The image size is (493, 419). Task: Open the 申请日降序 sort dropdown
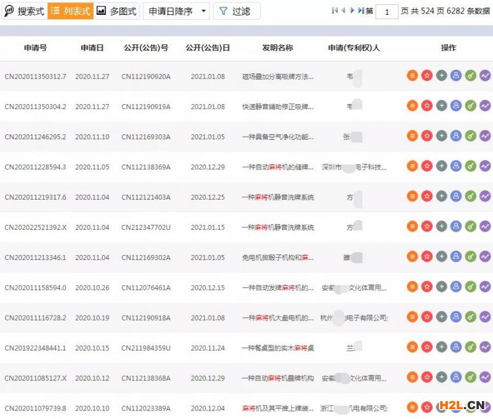pyautogui.click(x=176, y=11)
